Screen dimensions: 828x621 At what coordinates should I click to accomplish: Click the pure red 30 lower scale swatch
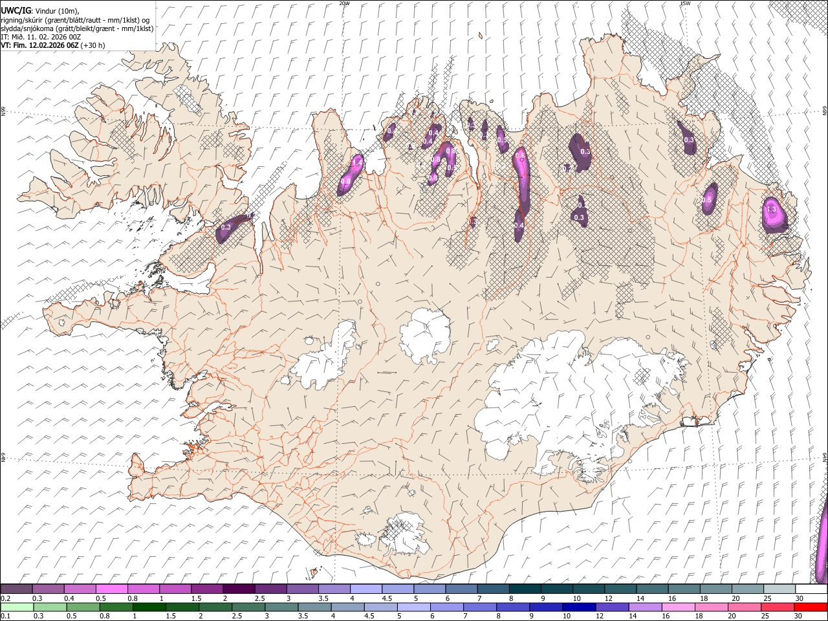[811, 607]
